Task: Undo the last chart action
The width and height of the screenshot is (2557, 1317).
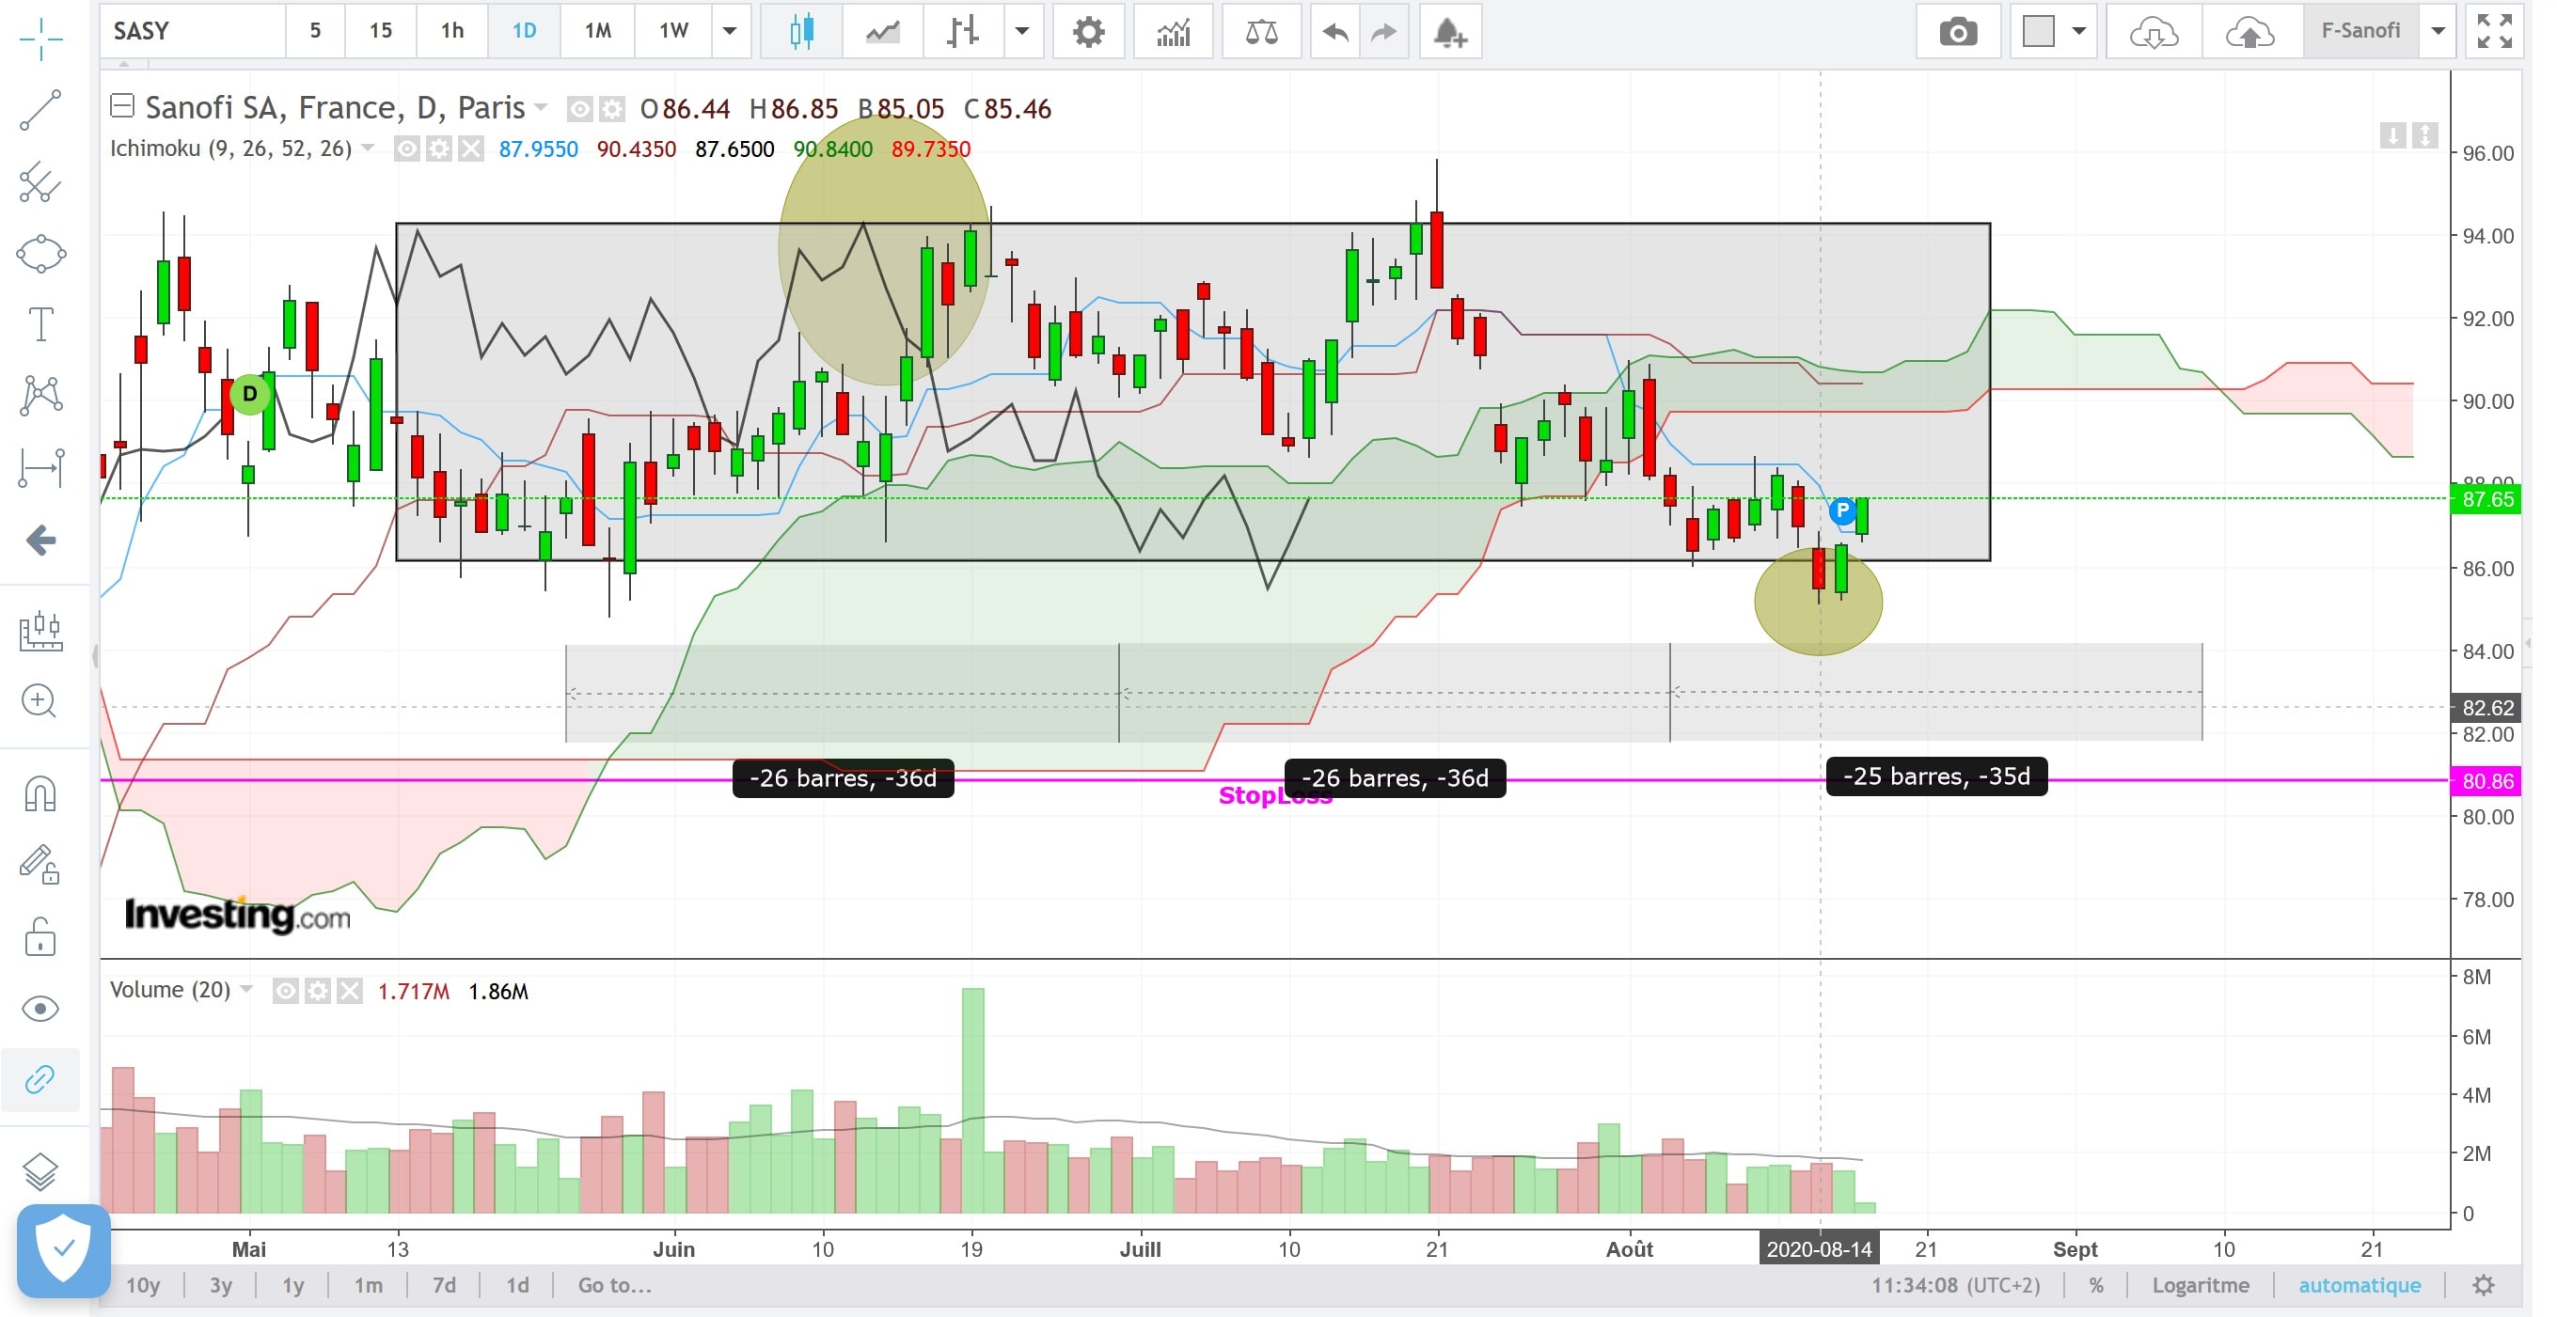Action: tap(1335, 33)
